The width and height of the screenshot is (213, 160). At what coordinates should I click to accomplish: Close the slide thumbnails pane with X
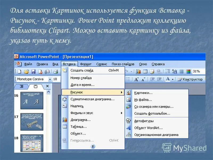pyautogui.click(x=47, y=86)
